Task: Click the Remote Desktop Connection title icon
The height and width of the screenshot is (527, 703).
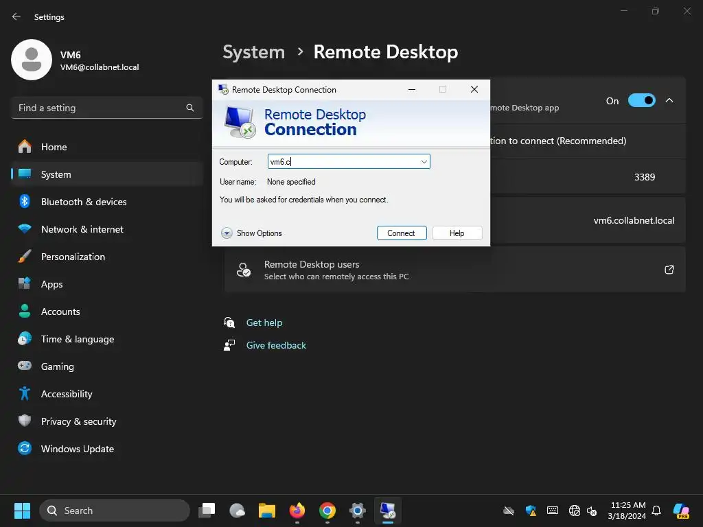Action: pos(223,89)
